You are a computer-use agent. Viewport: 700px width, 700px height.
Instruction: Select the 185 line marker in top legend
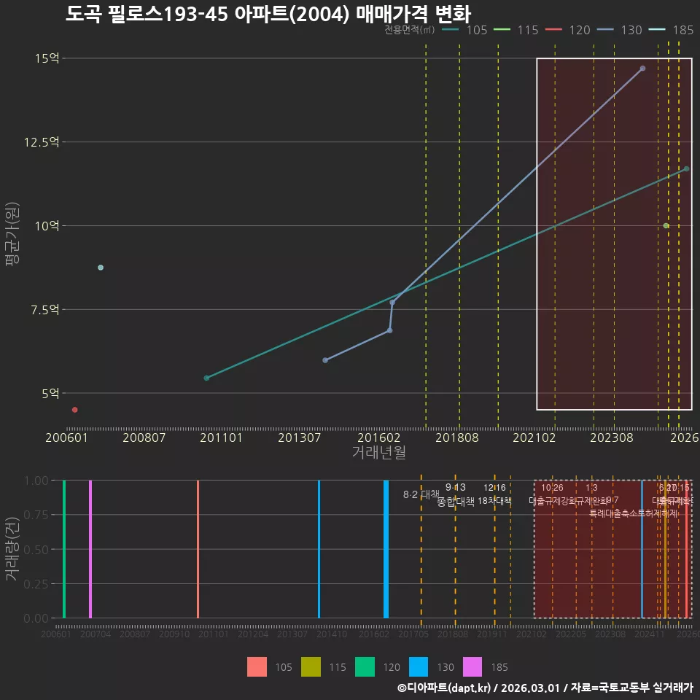[x=657, y=30]
